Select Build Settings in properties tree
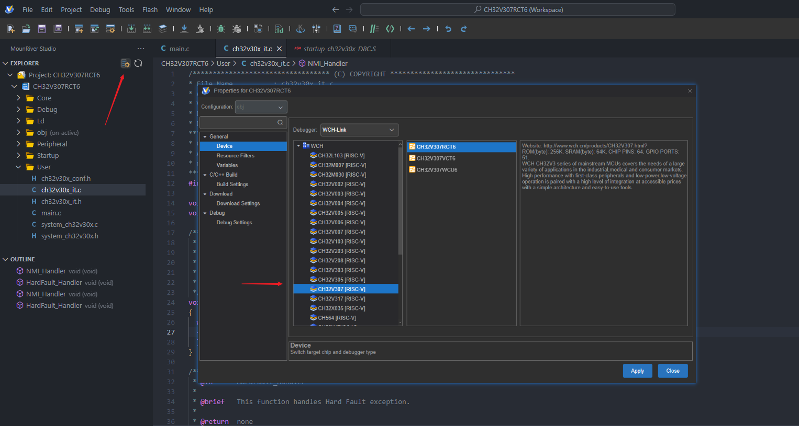 [232, 185]
